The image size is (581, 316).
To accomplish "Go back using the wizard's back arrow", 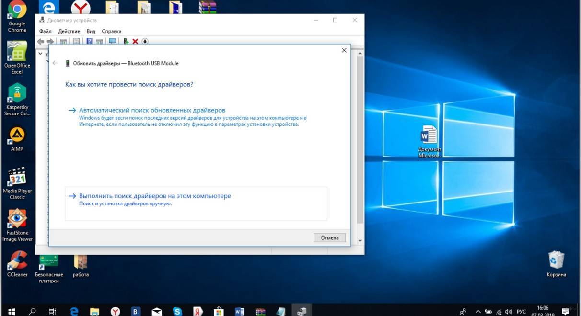I will (x=55, y=63).
